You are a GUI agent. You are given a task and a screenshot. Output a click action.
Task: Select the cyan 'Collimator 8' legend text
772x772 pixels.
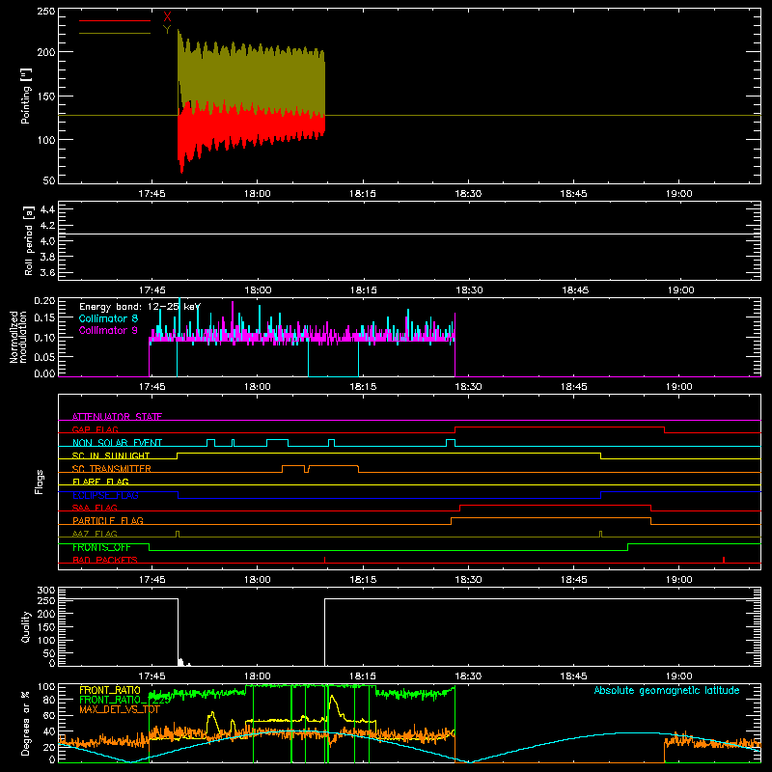tap(108, 318)
